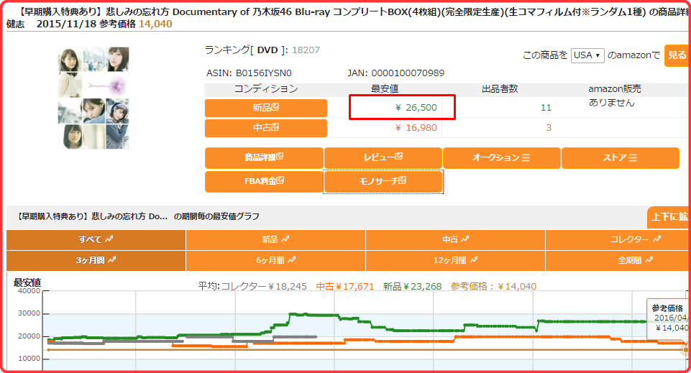Viewport: 691px width, 373px height.
Task: Click the chart icon on 新品 tab
Action: point(285,239)
